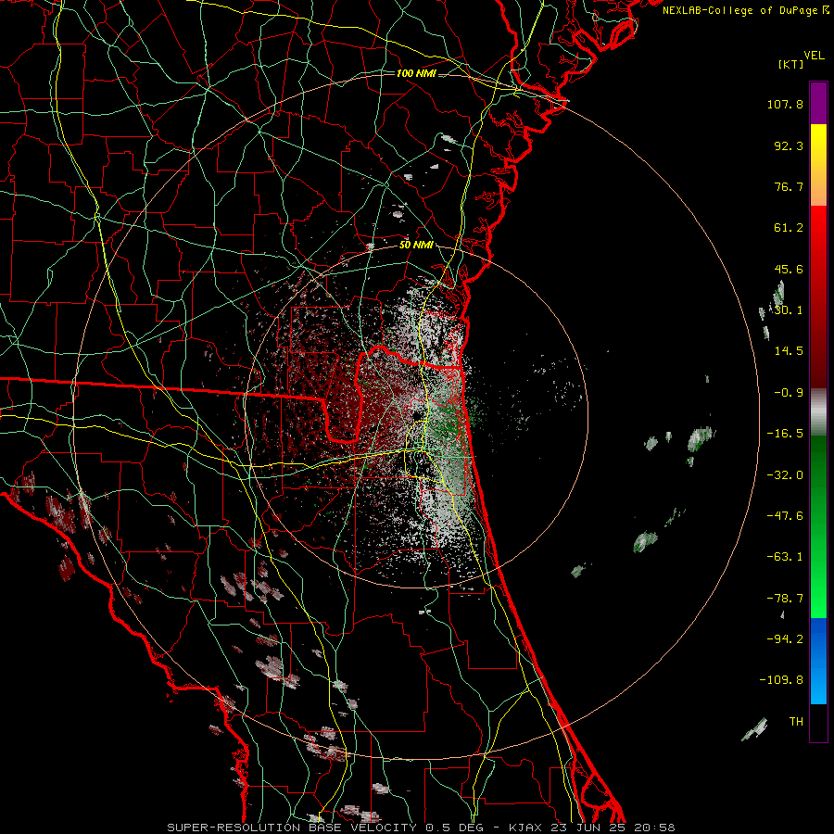Click the -0.9 velocity scale value
The width and height of the screenshot is (834, 834).
(x=789, y=393)
